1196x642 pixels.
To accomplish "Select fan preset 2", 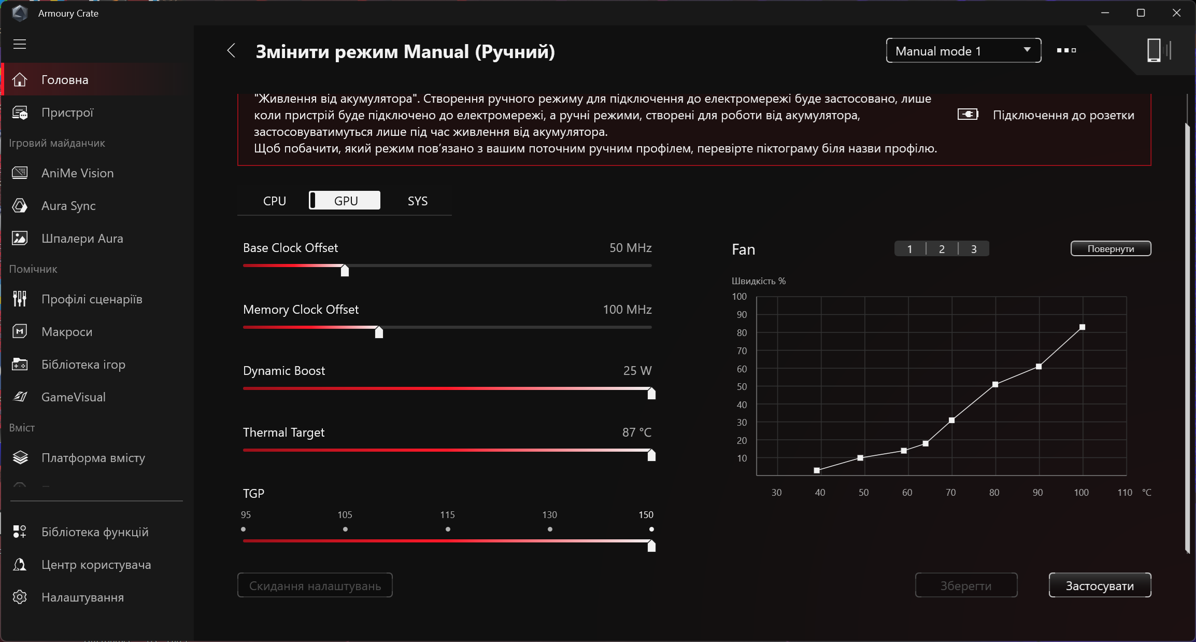I will [942, 249].
